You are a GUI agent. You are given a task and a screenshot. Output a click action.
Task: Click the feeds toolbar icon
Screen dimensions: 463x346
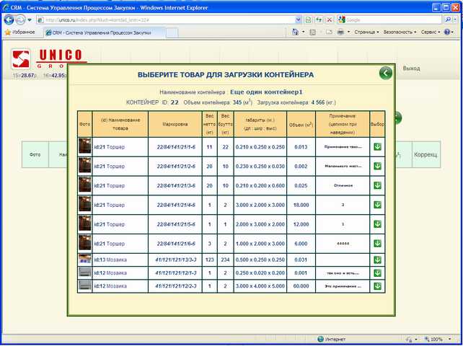(x=313, y=32)
